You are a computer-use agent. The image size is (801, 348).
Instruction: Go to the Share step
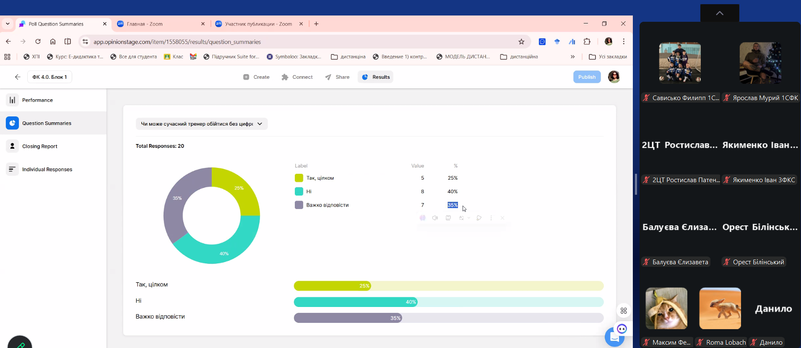click(337, 77)
